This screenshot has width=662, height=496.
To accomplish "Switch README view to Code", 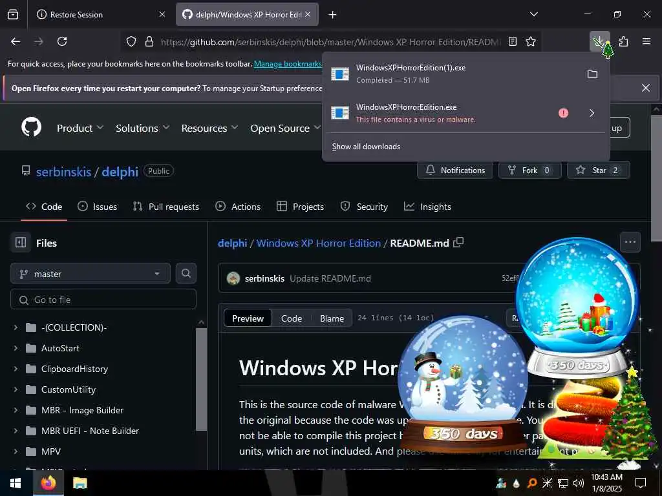I will tap(292, 318).
